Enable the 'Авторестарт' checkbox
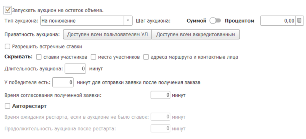Screen dimensions: 306x139 (x=8, y=106)
